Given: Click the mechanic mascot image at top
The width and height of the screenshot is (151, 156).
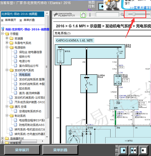Looking at the screenshot, I should point(112,5).
